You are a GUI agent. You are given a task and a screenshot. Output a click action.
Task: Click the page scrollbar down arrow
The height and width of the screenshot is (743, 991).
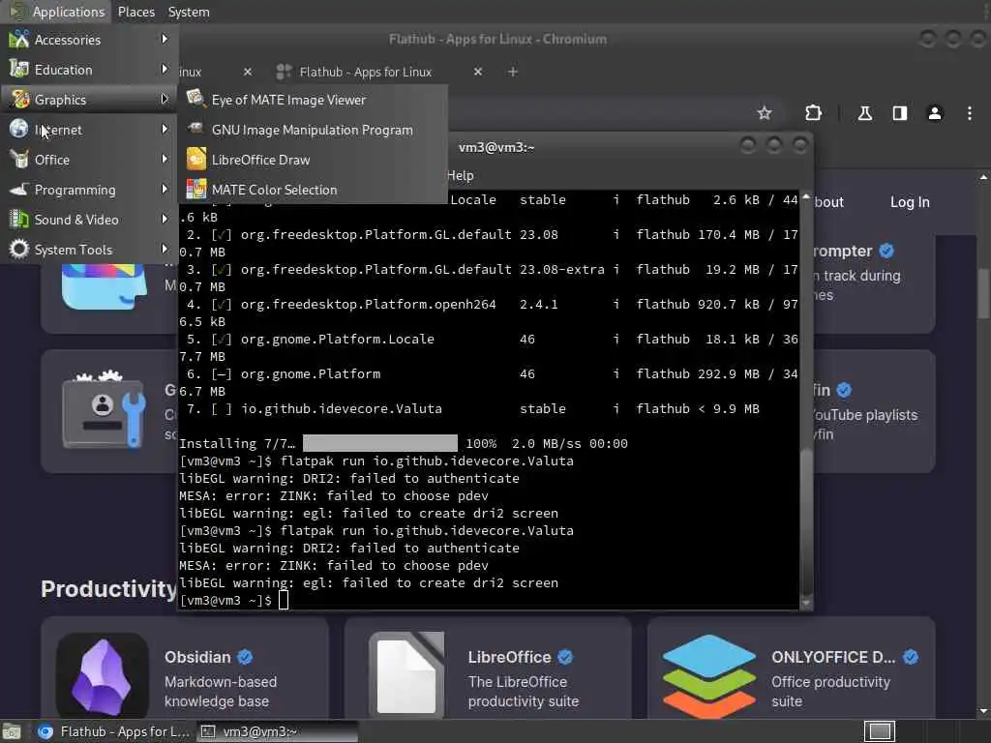[983, 711]
